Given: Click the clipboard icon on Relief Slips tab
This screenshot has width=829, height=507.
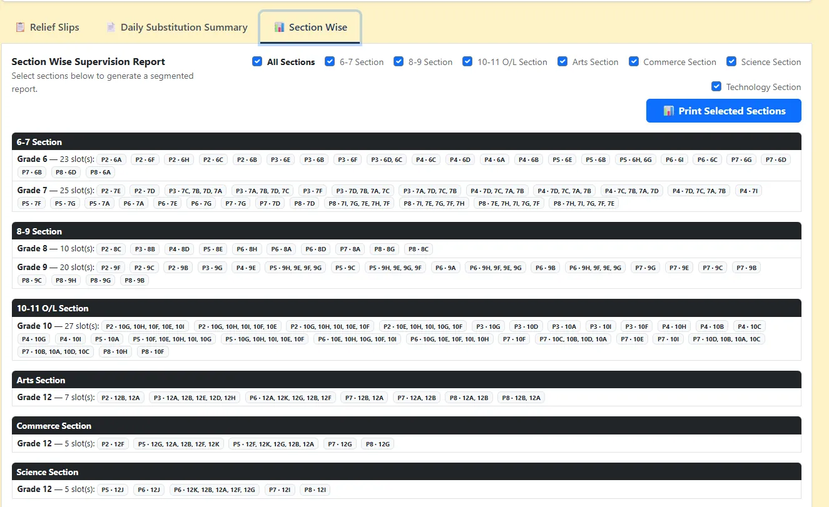Looking at the screenshot, I should (x=20, y=28).
